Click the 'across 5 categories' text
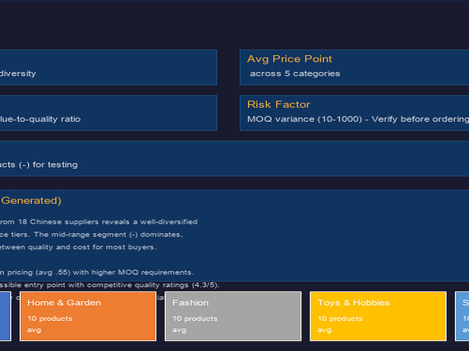This screenshot has height=351, width=469. [x=295, y=74]
